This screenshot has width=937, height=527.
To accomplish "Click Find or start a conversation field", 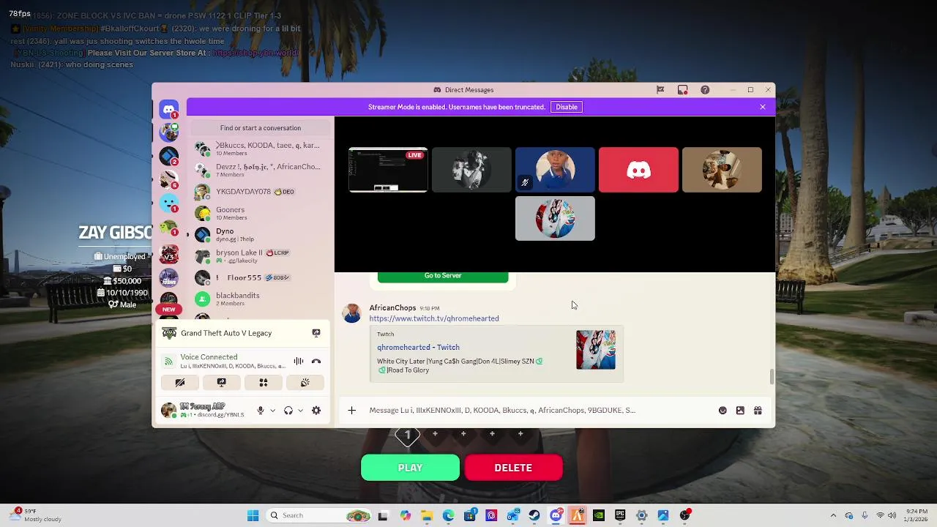I will 261,128.
